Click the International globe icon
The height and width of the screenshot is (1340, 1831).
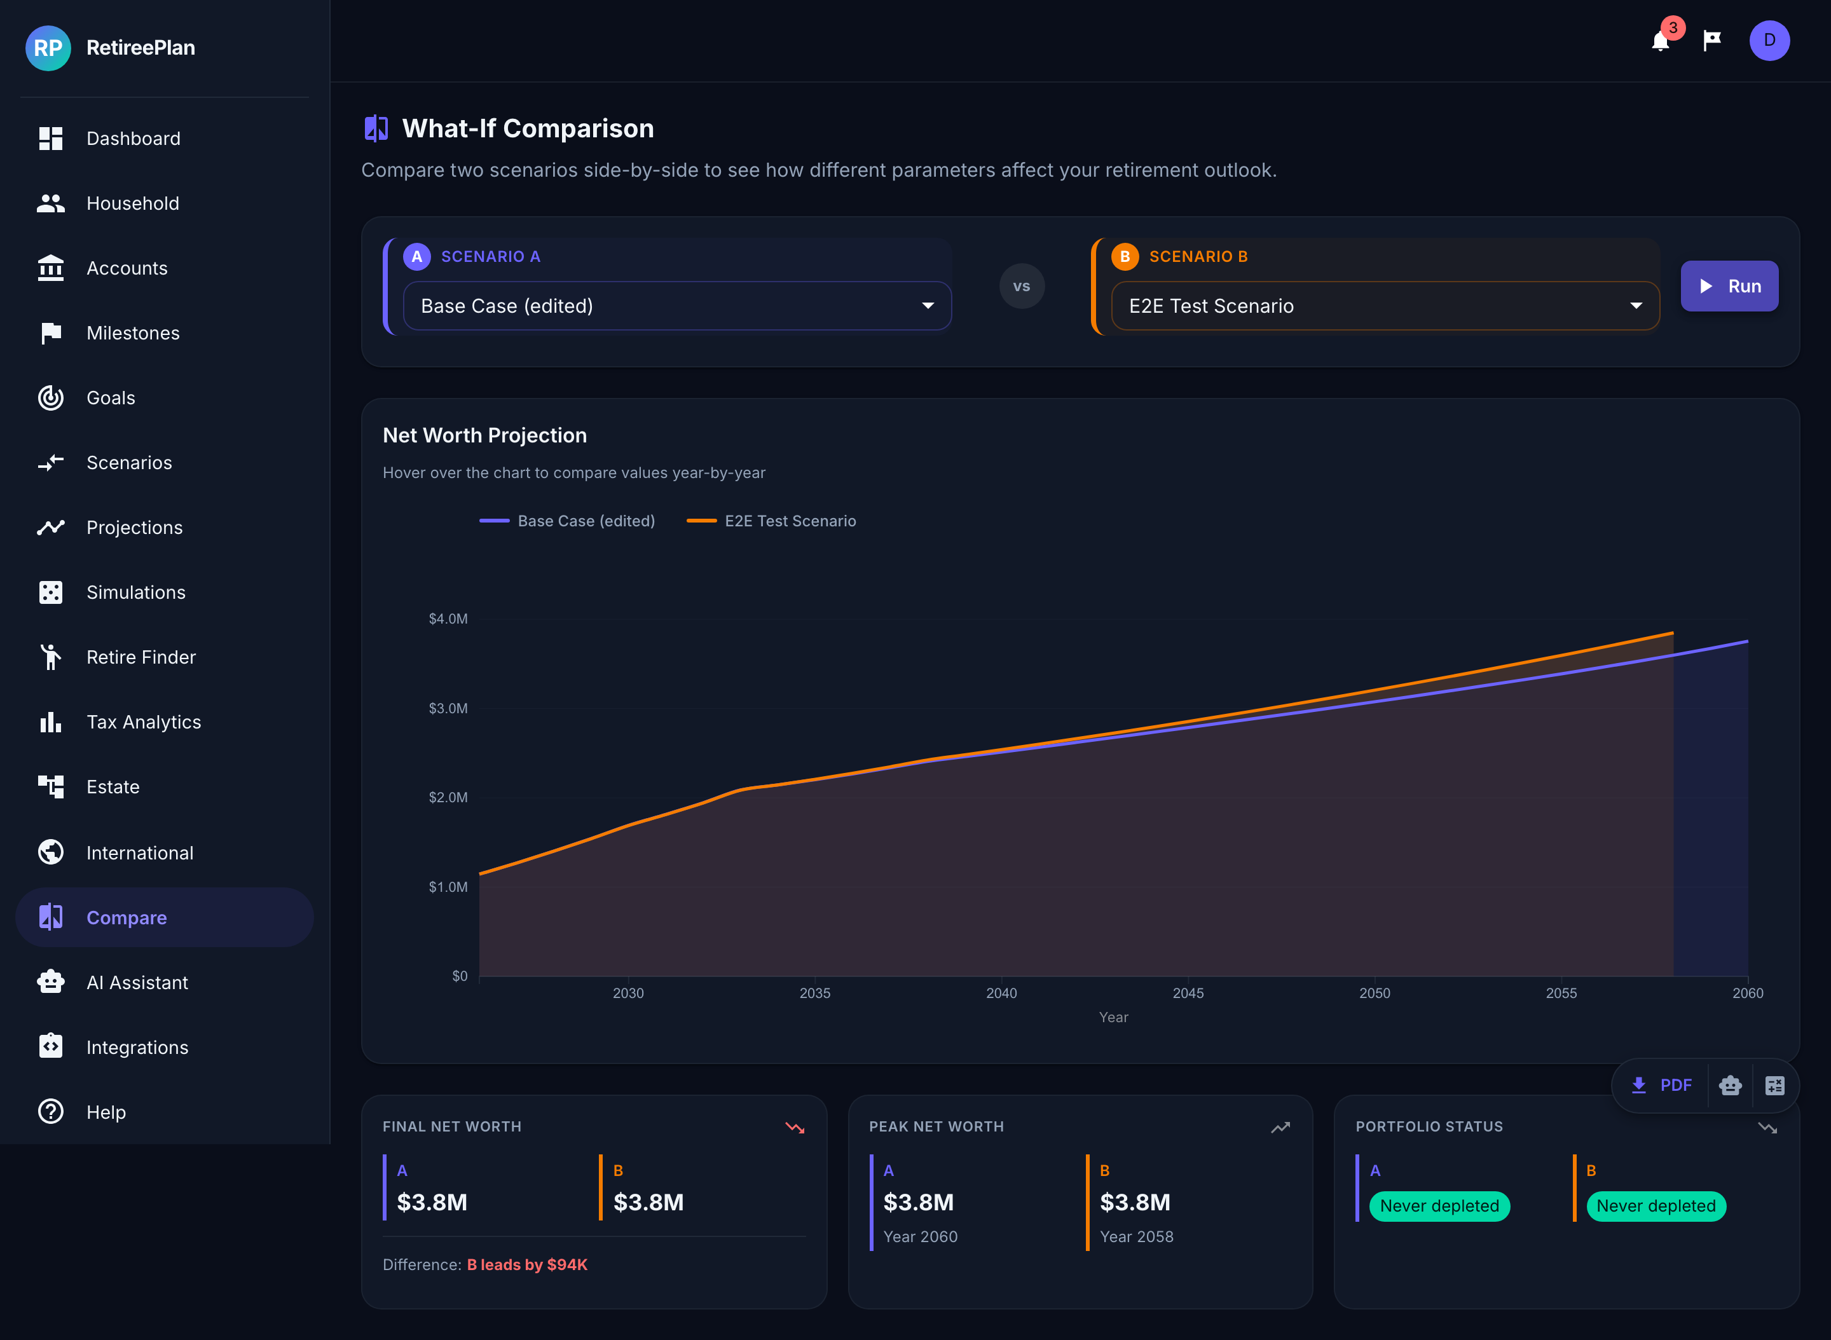[x=50, y=852]
